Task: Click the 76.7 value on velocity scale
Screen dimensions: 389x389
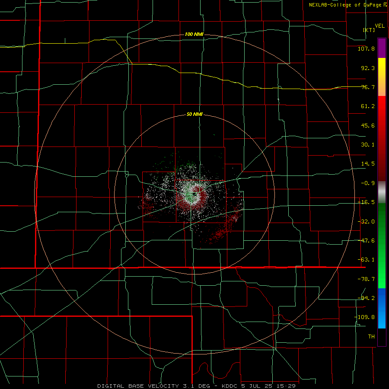Action: [368, 87]
